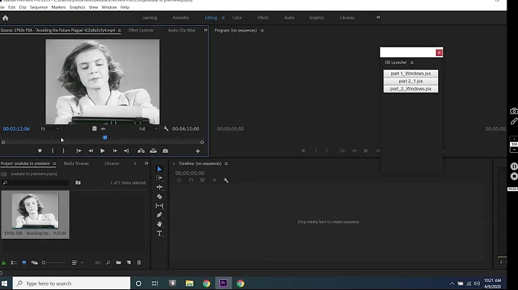Open the Markers menu
This screenshot has height=290, width=518.
pos(58,7)
